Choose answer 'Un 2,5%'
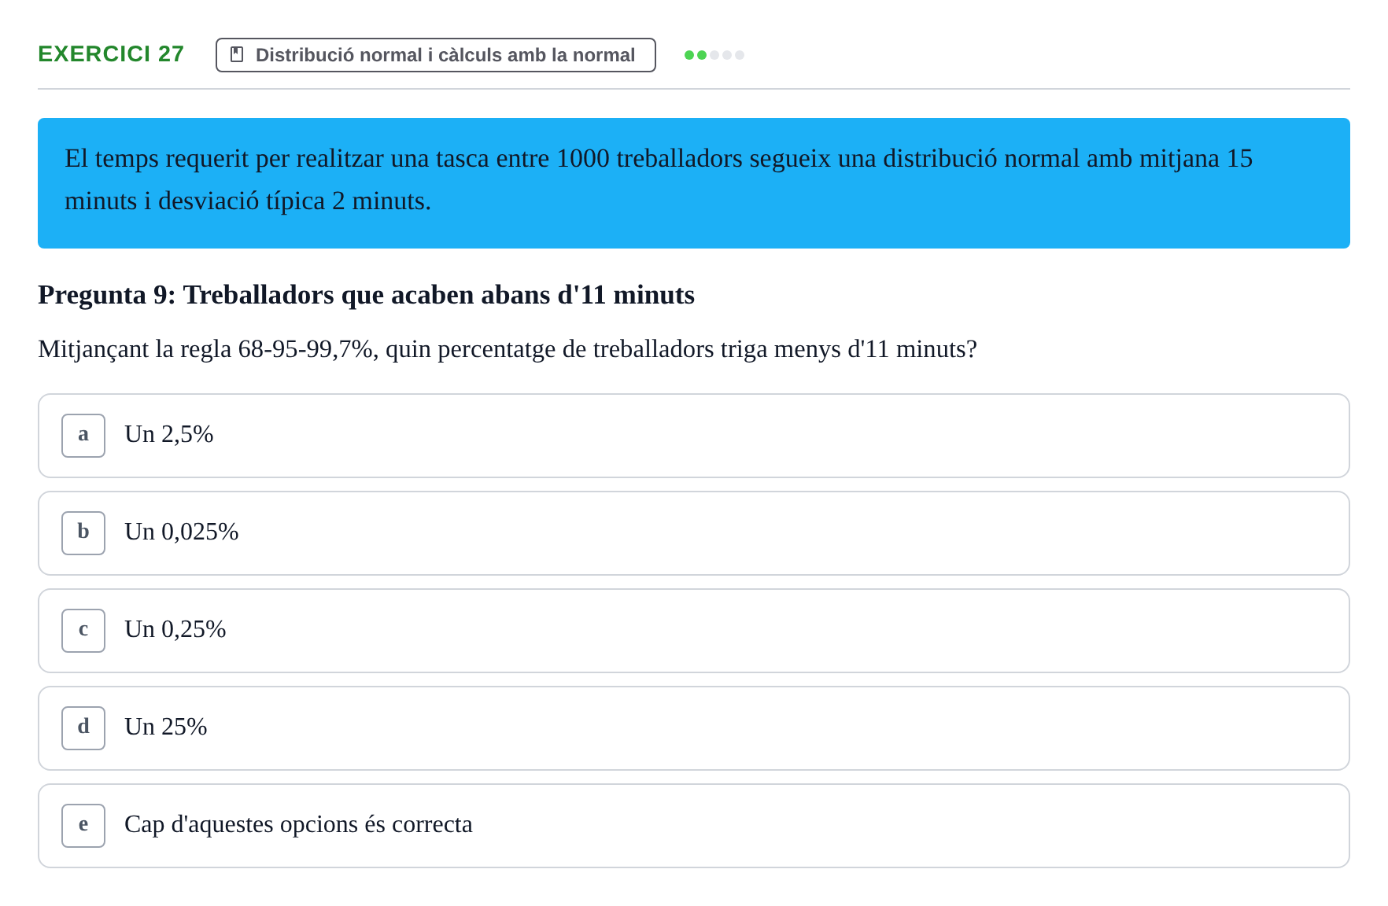This screenshot has width=1388, height=906. tap(694, 436)
